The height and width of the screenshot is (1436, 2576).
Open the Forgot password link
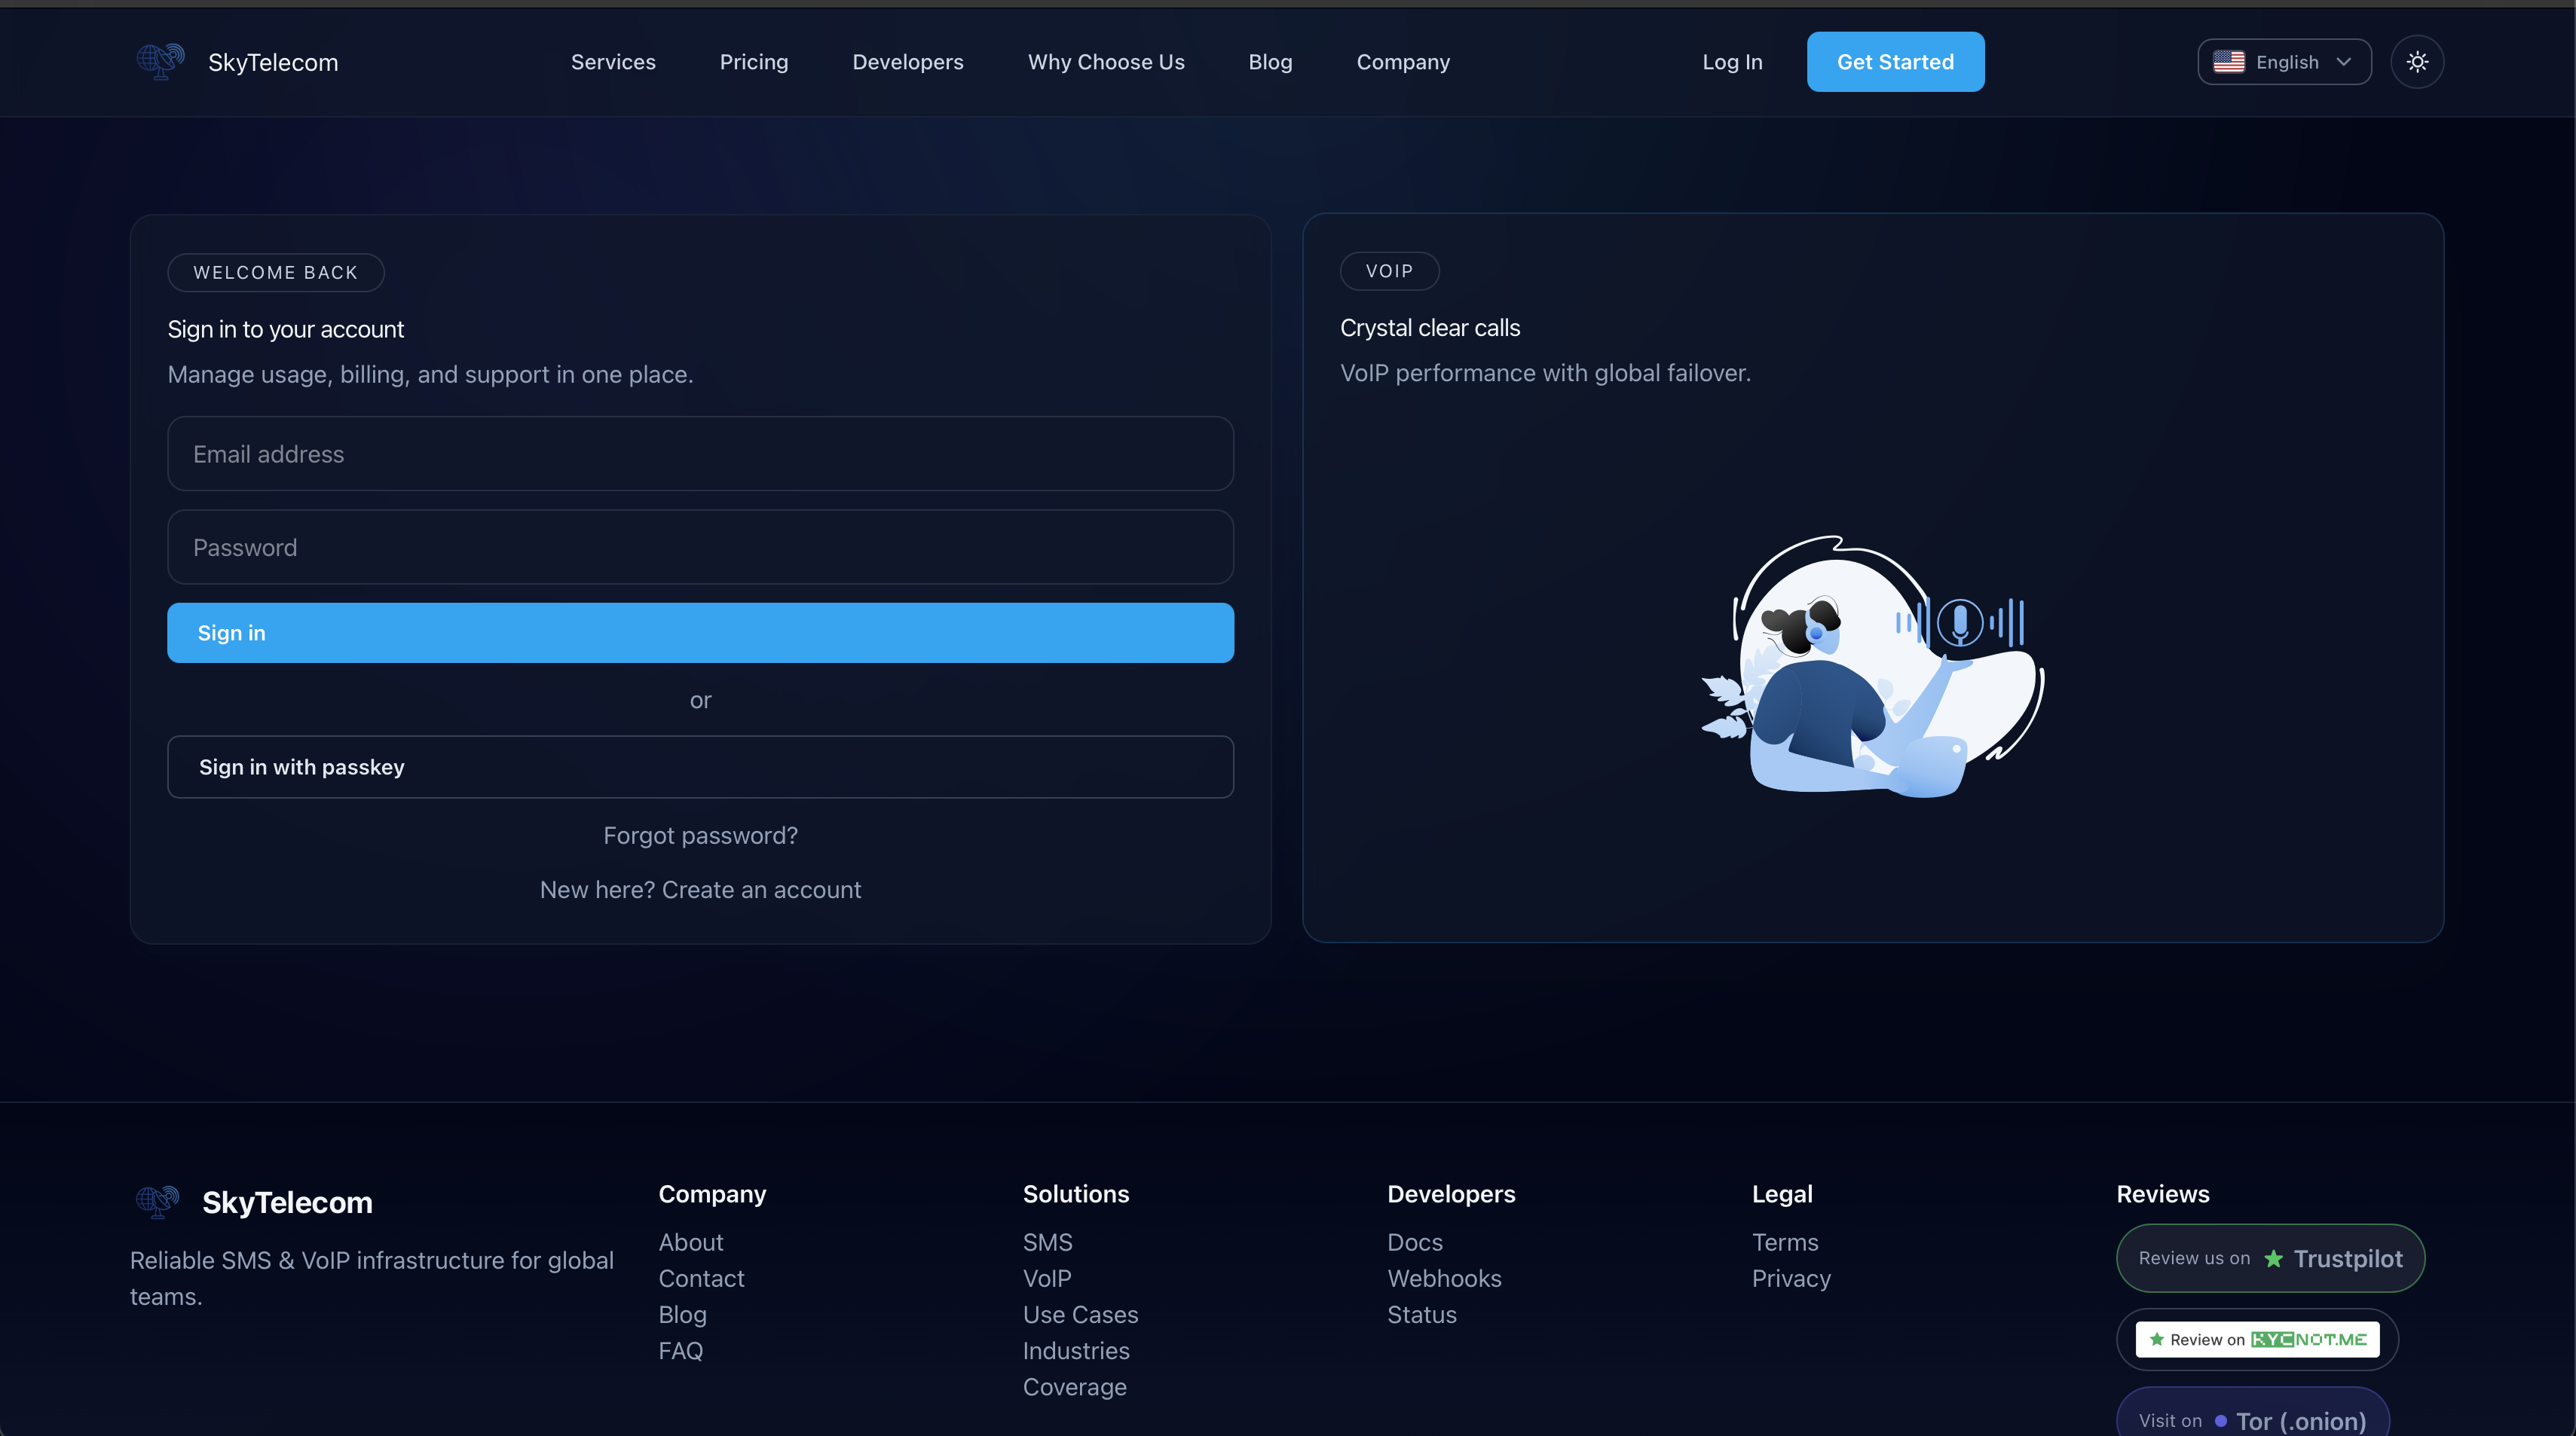700,835
